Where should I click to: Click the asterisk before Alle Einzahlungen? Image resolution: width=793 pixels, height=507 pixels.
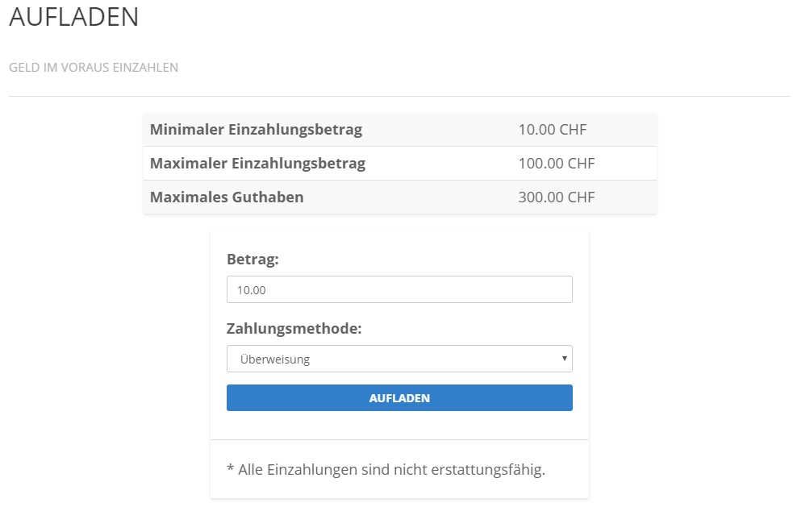230,468
